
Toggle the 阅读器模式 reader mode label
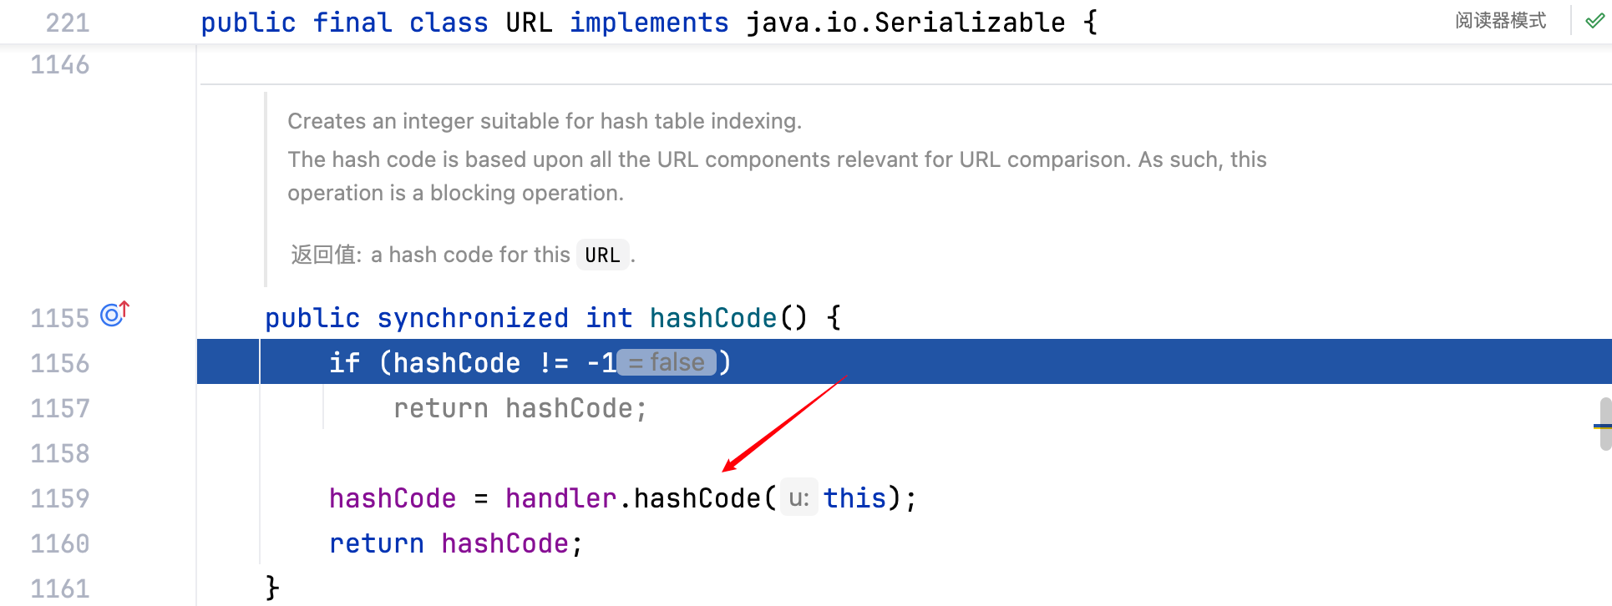pos(1500,21)
